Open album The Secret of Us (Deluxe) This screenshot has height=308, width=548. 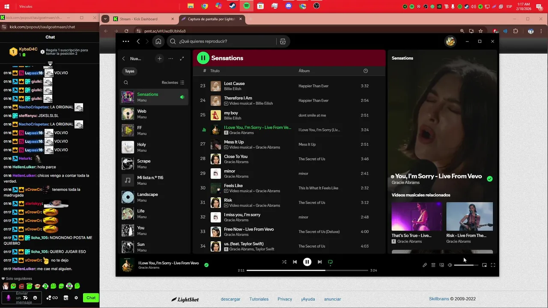(x=319, y=232)
